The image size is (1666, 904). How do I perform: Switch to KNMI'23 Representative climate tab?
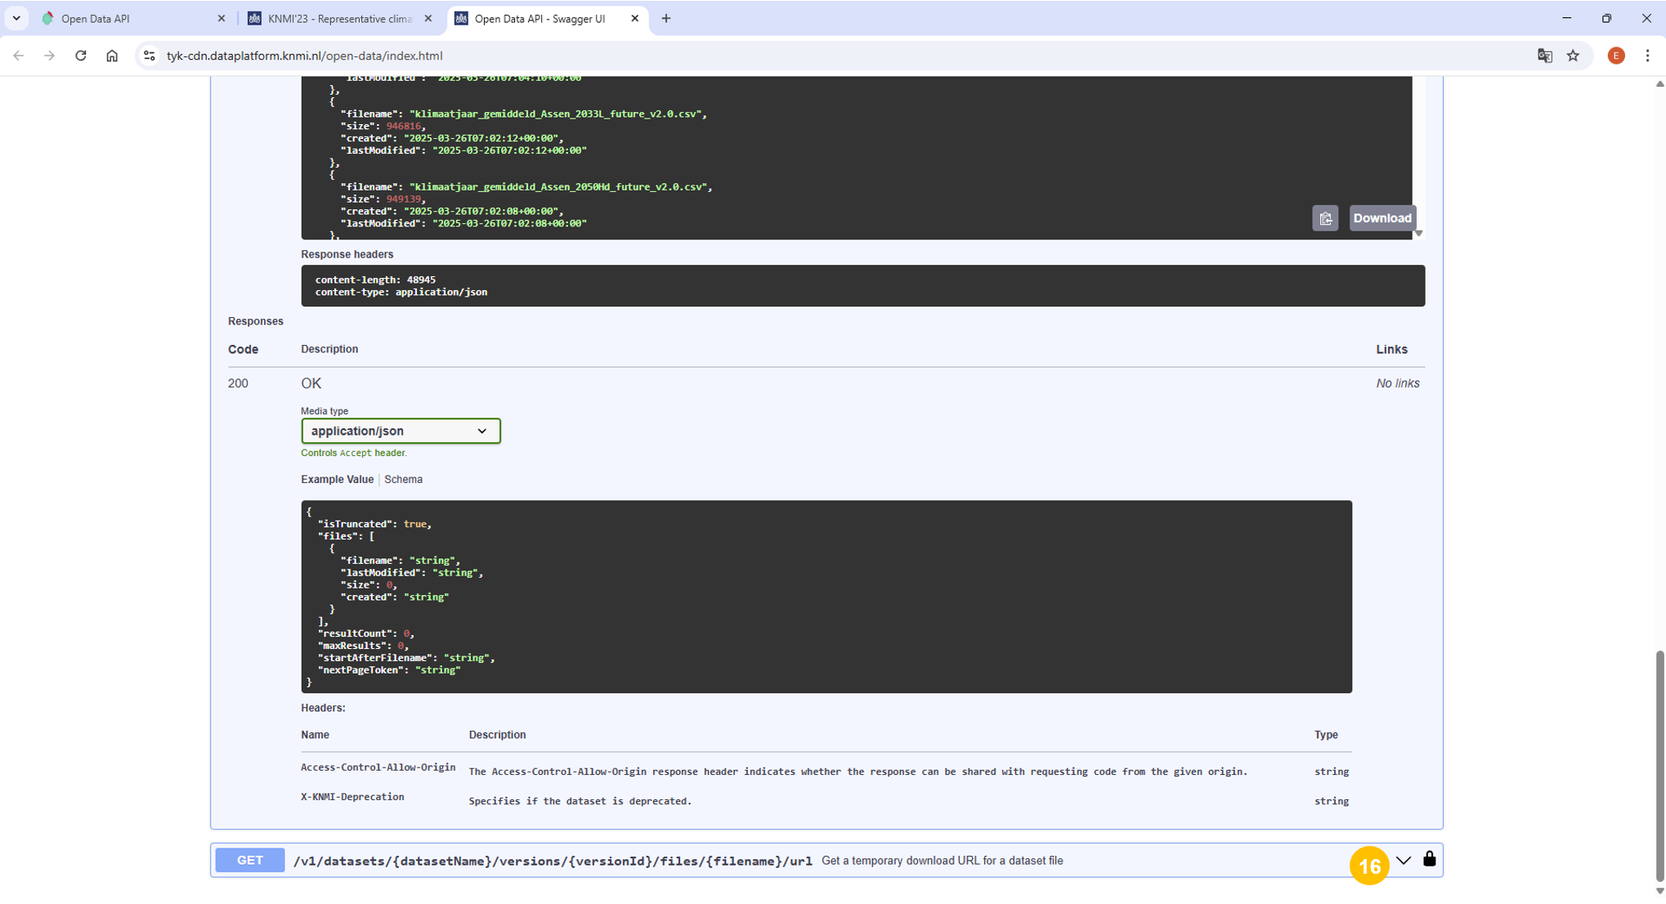coord(339,19)
